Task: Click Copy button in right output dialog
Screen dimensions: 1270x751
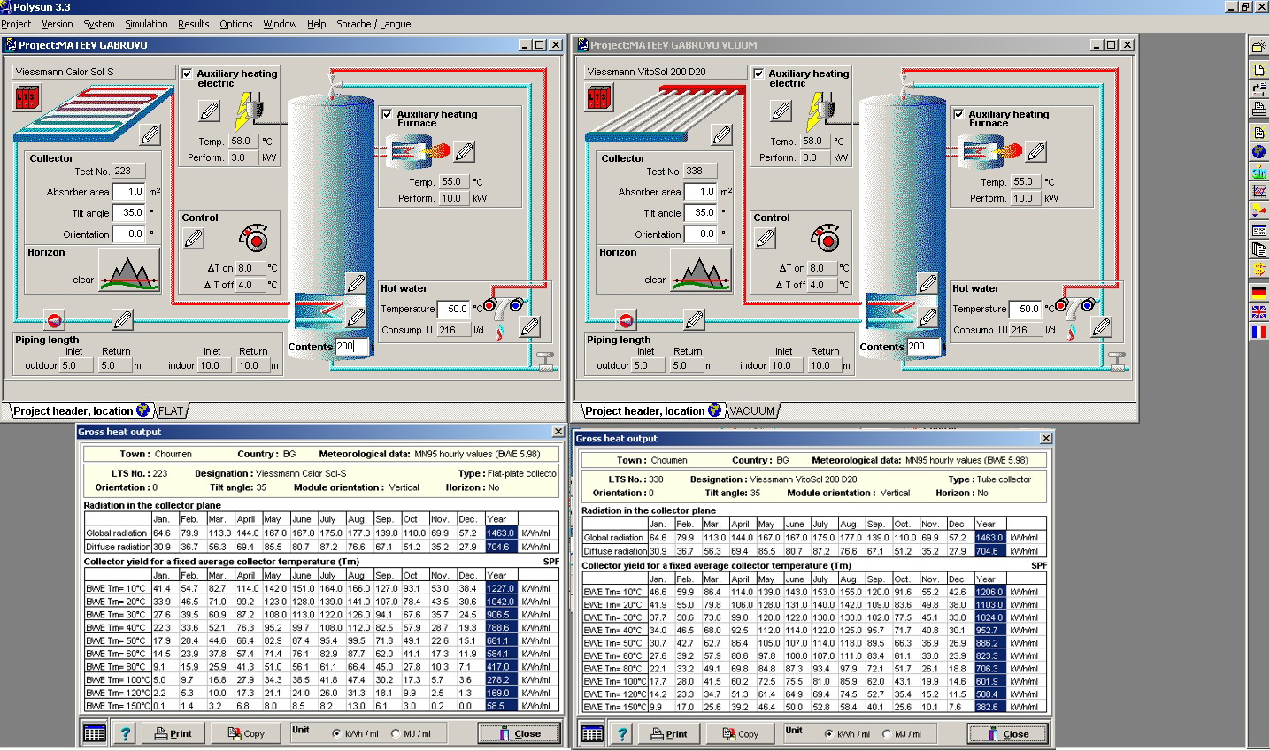Action: pyautogui.click(x=741, y=734)
